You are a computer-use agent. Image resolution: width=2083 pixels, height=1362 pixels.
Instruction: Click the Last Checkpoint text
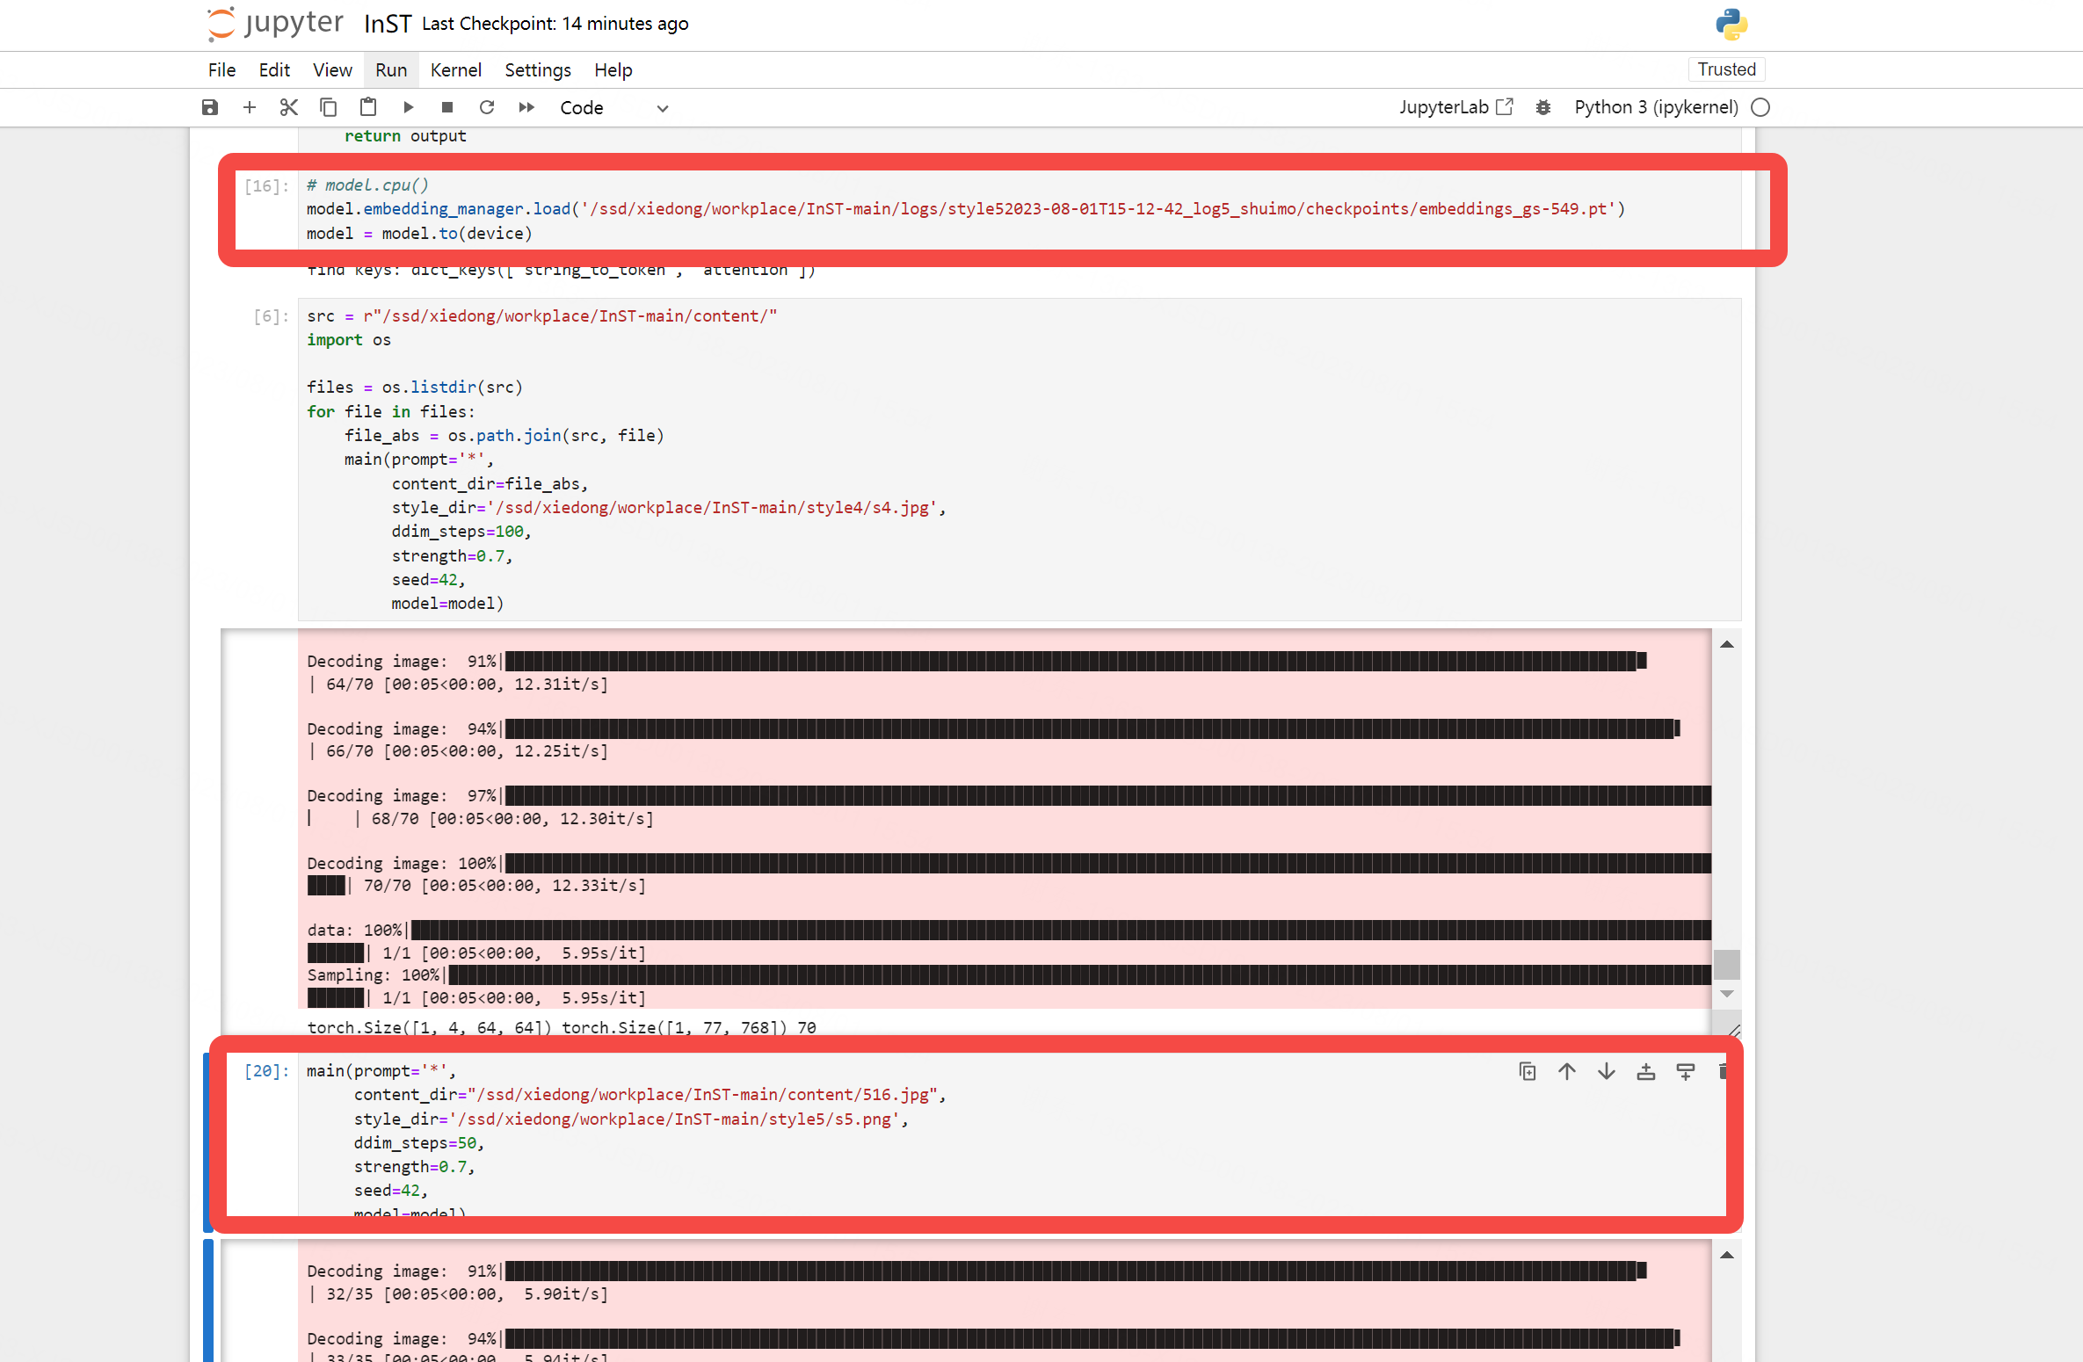[555, 24]
